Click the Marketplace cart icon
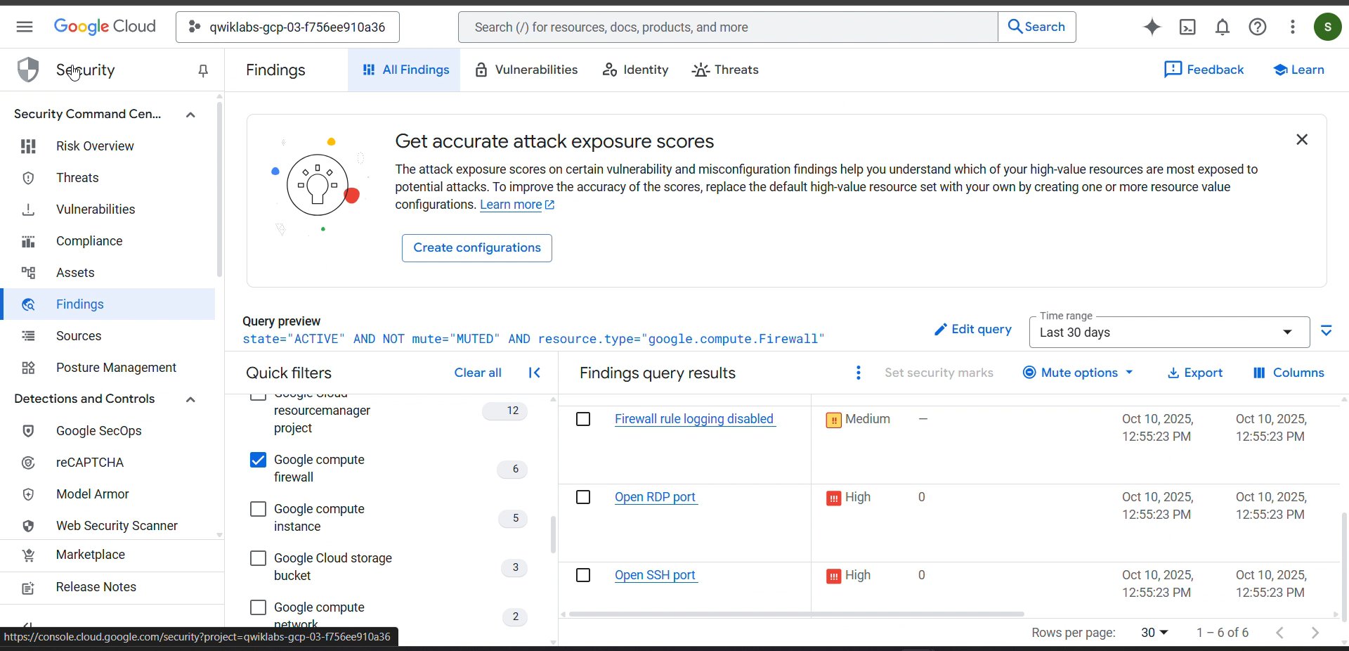This screenshot has height=651, width=1349. 28,555
